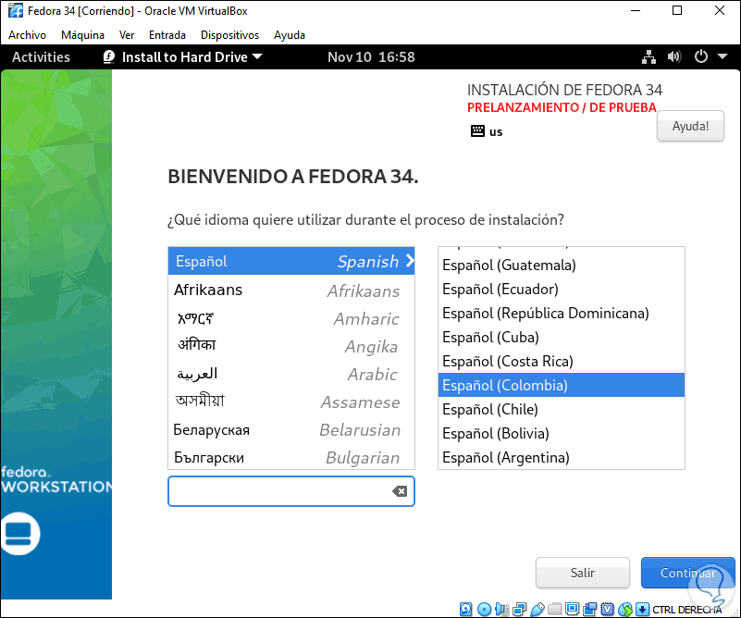Choose Español (Argentina) locale
The width and height of the screenshot is (741, 618).
pyautogui.click(x=561, y=457)
